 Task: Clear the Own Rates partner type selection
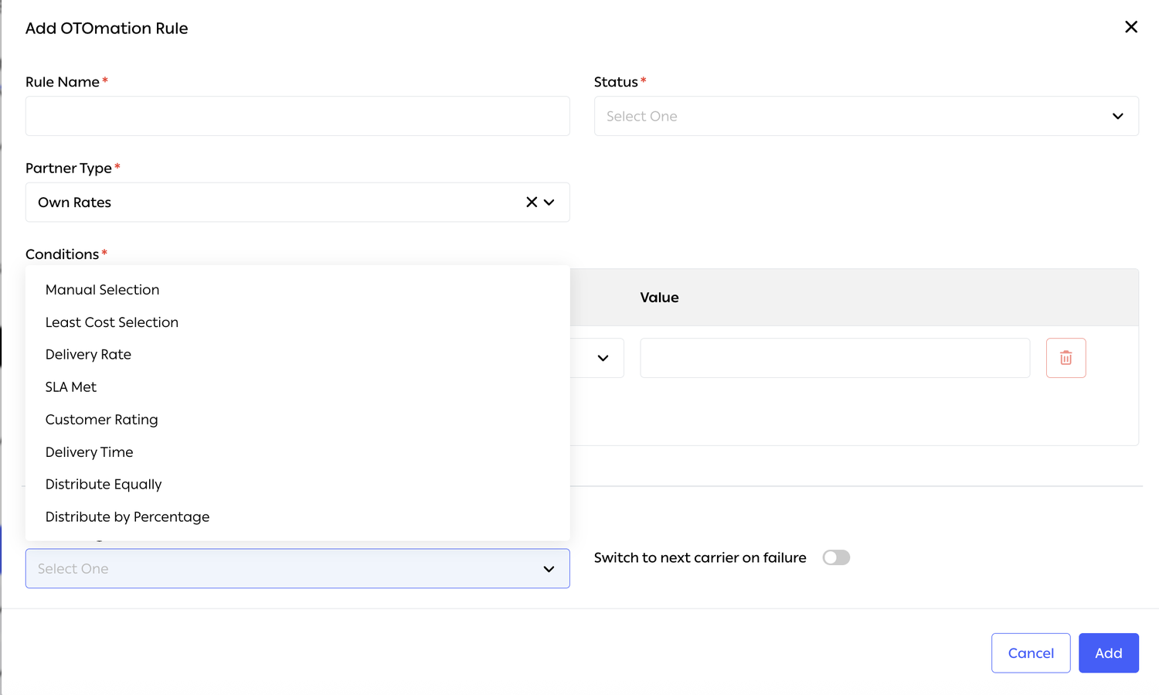(x=532, y=202)
